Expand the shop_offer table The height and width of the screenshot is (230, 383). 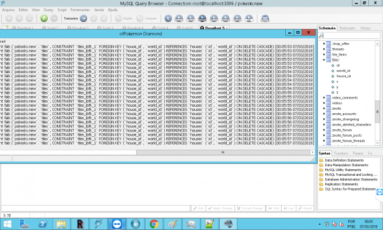click(324, 44)
